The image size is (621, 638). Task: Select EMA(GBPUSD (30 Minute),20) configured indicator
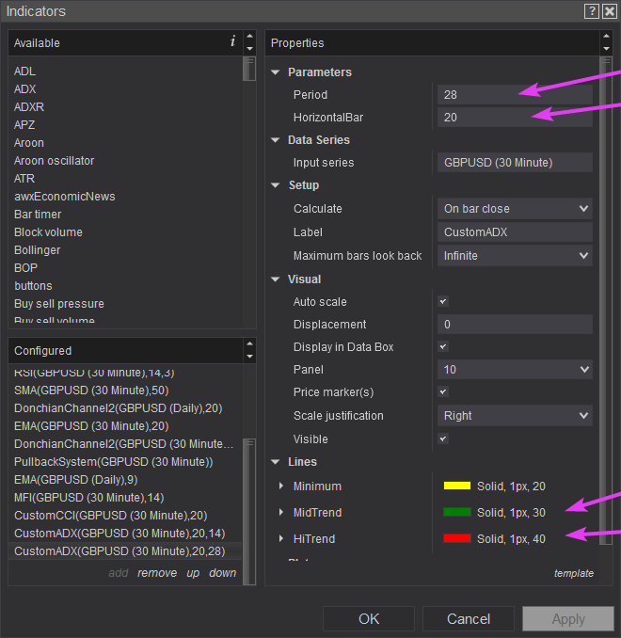click(x=91, y=426)
